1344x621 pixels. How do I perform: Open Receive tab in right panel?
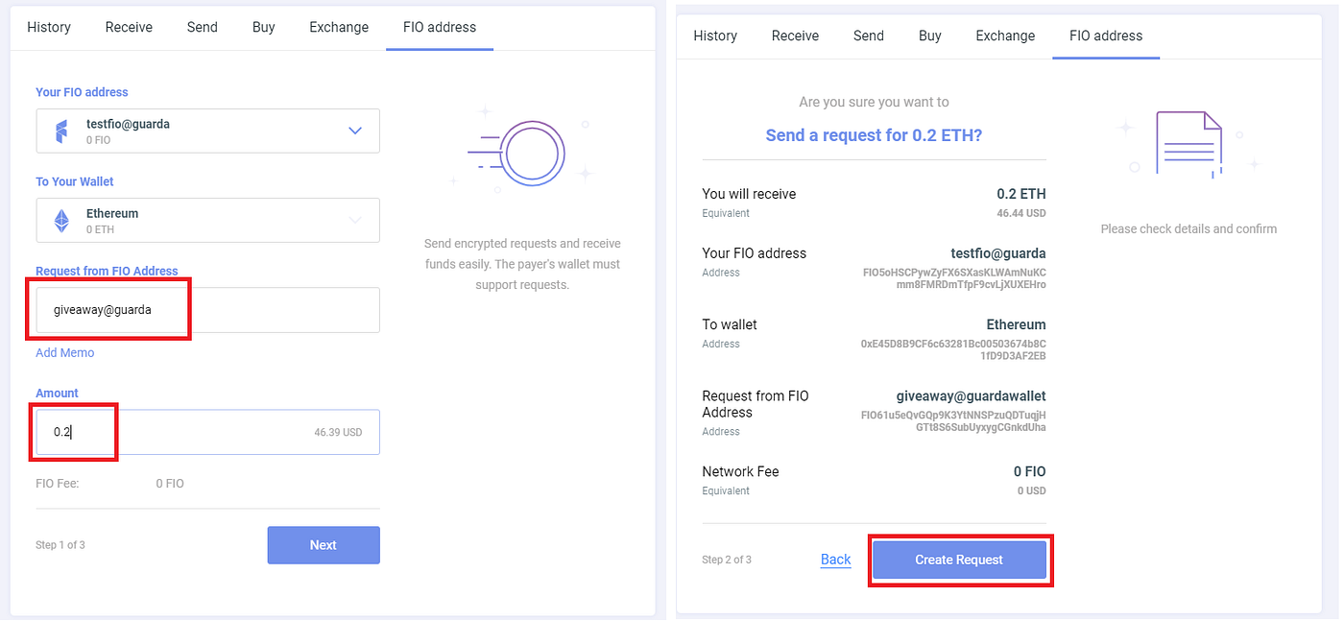(795, 36)
